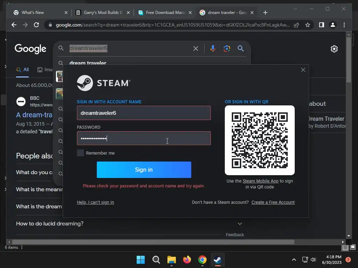
Task: Open Help, I can't sign in link
Action: [x=95, y=202]
